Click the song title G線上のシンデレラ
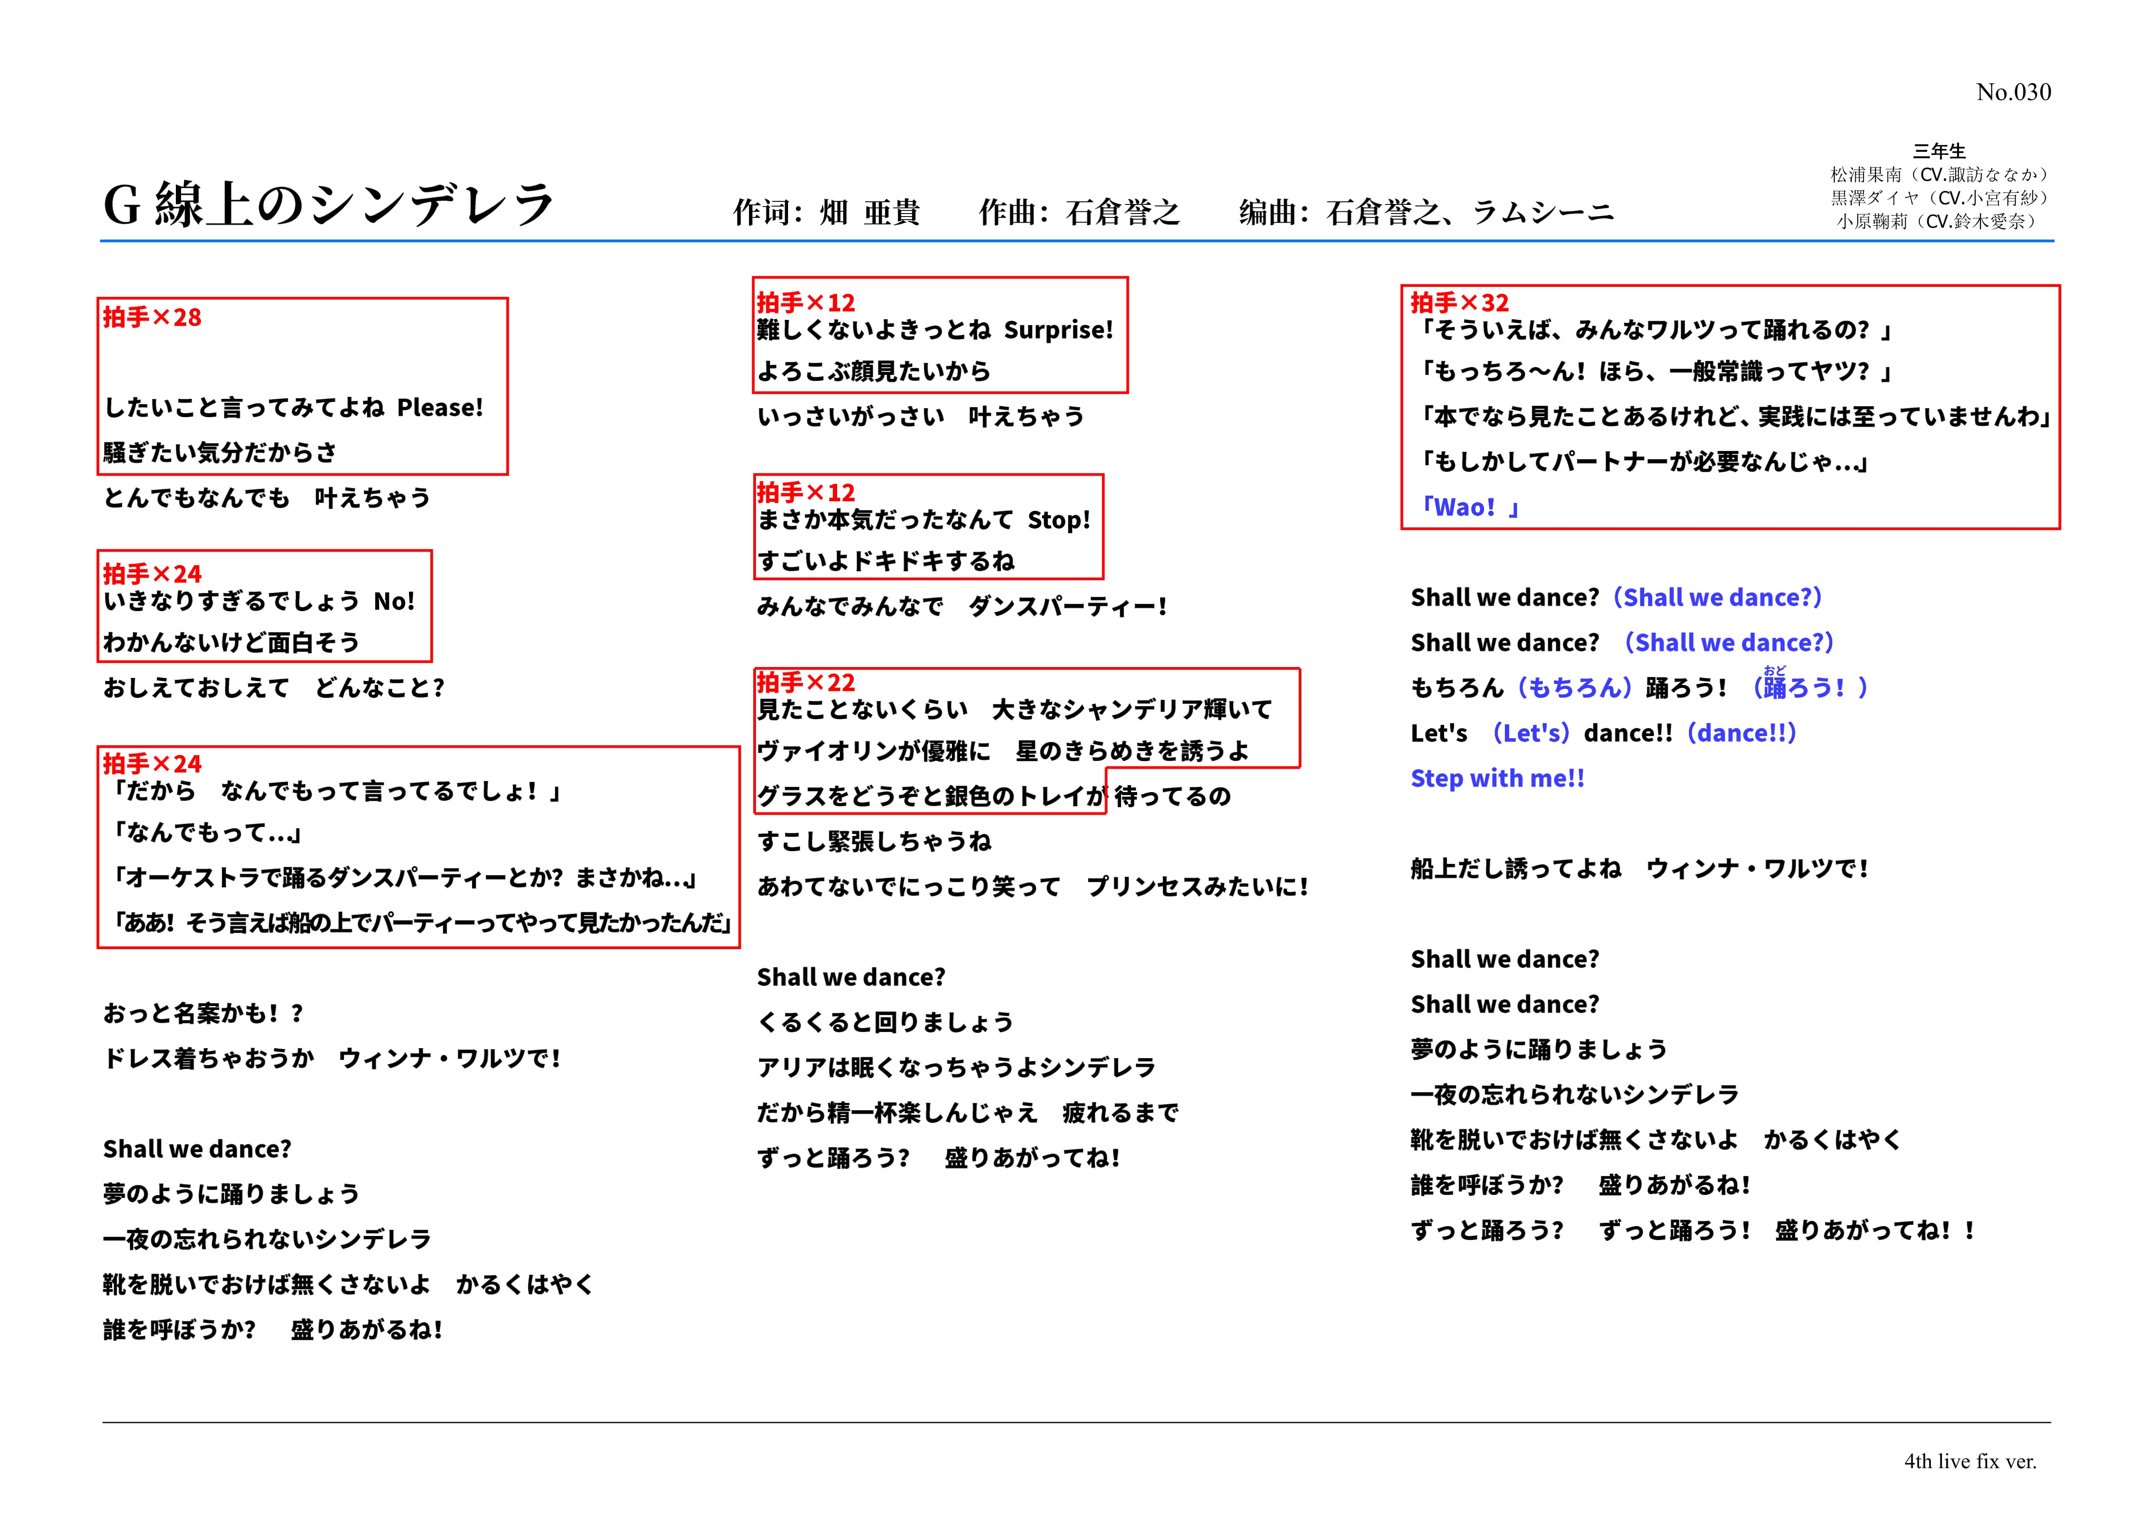This screenshot has width=2154, height=1522. click(328, 204)
